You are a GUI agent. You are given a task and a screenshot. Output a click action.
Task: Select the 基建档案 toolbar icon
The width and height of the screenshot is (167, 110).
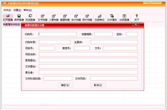pyautogui.click(x=65, y=18)
